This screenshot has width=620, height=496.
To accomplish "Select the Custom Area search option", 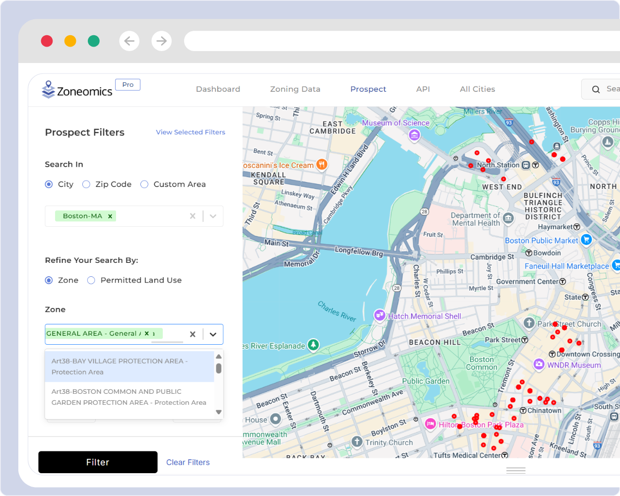I will pos(144,184).
